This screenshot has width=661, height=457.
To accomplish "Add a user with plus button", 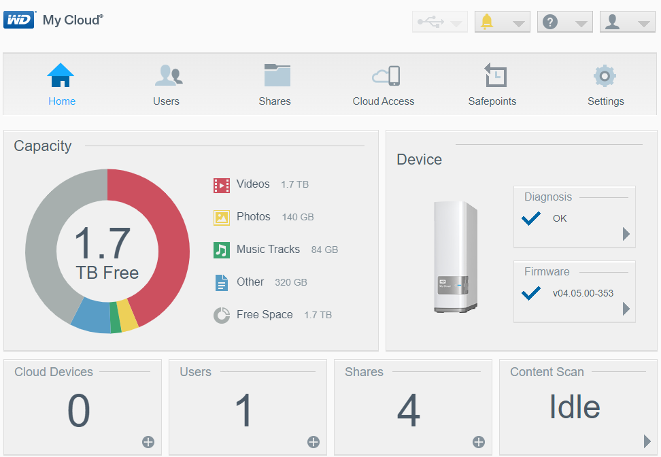I will click(x=313, y=442).
